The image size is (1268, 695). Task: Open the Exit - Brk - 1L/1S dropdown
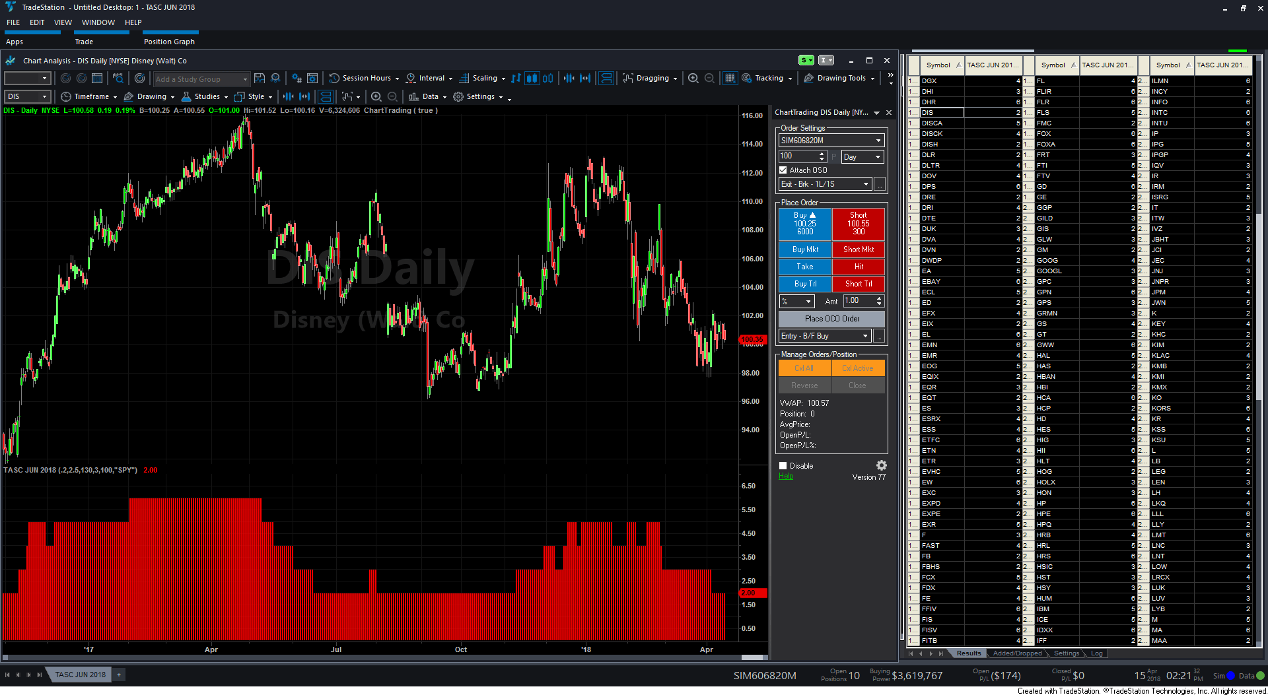point(826,184)
